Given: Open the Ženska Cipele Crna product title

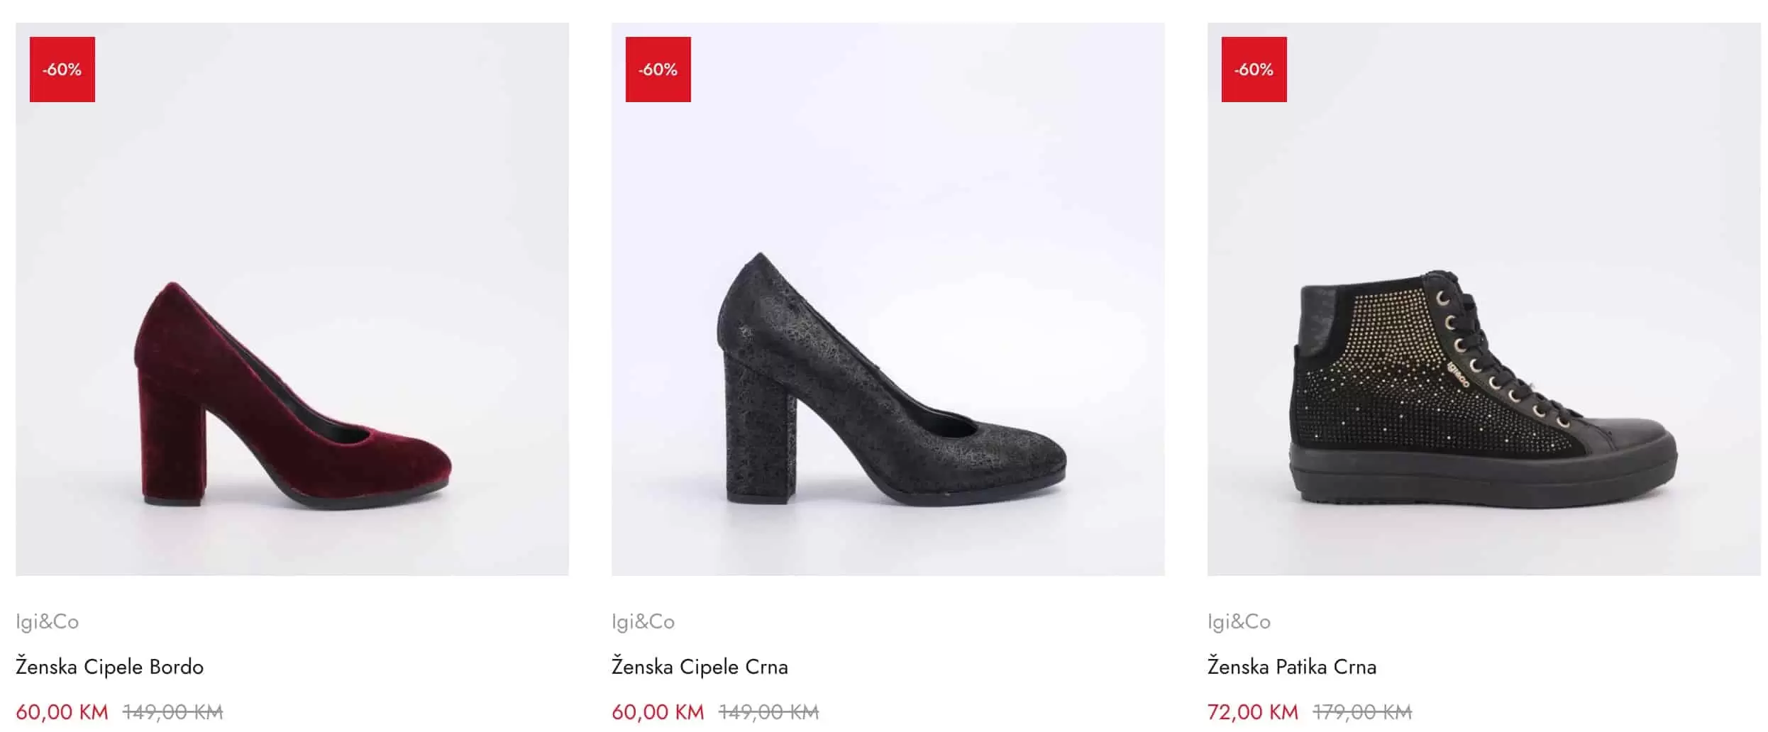Looking at the screenshot, I should pyautogui.click(x=700, y=667).
